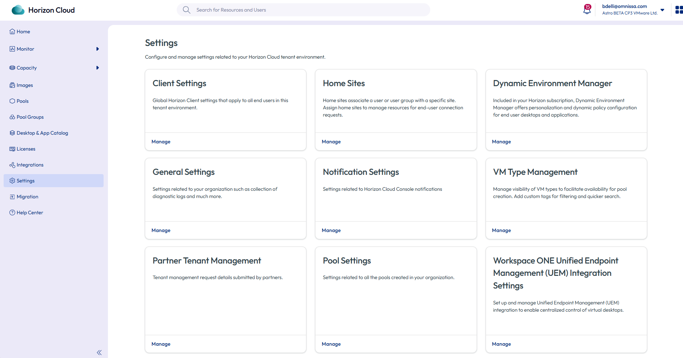Viewport: 683px width, 358px height.
Task: Manage Home Sites
Action: [x=331, y=142]
